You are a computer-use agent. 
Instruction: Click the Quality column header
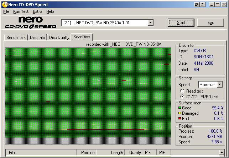pyautogui.click(x=134, y=152)
